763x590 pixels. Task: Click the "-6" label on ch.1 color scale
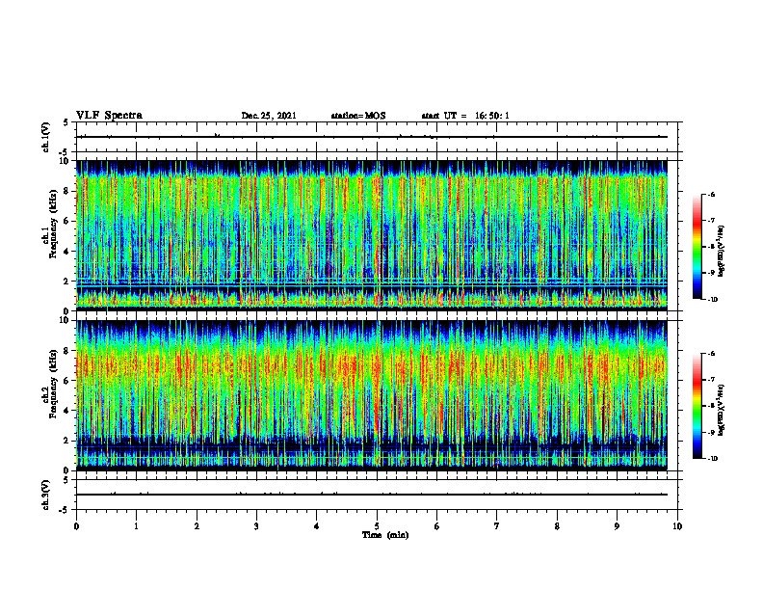711,194
